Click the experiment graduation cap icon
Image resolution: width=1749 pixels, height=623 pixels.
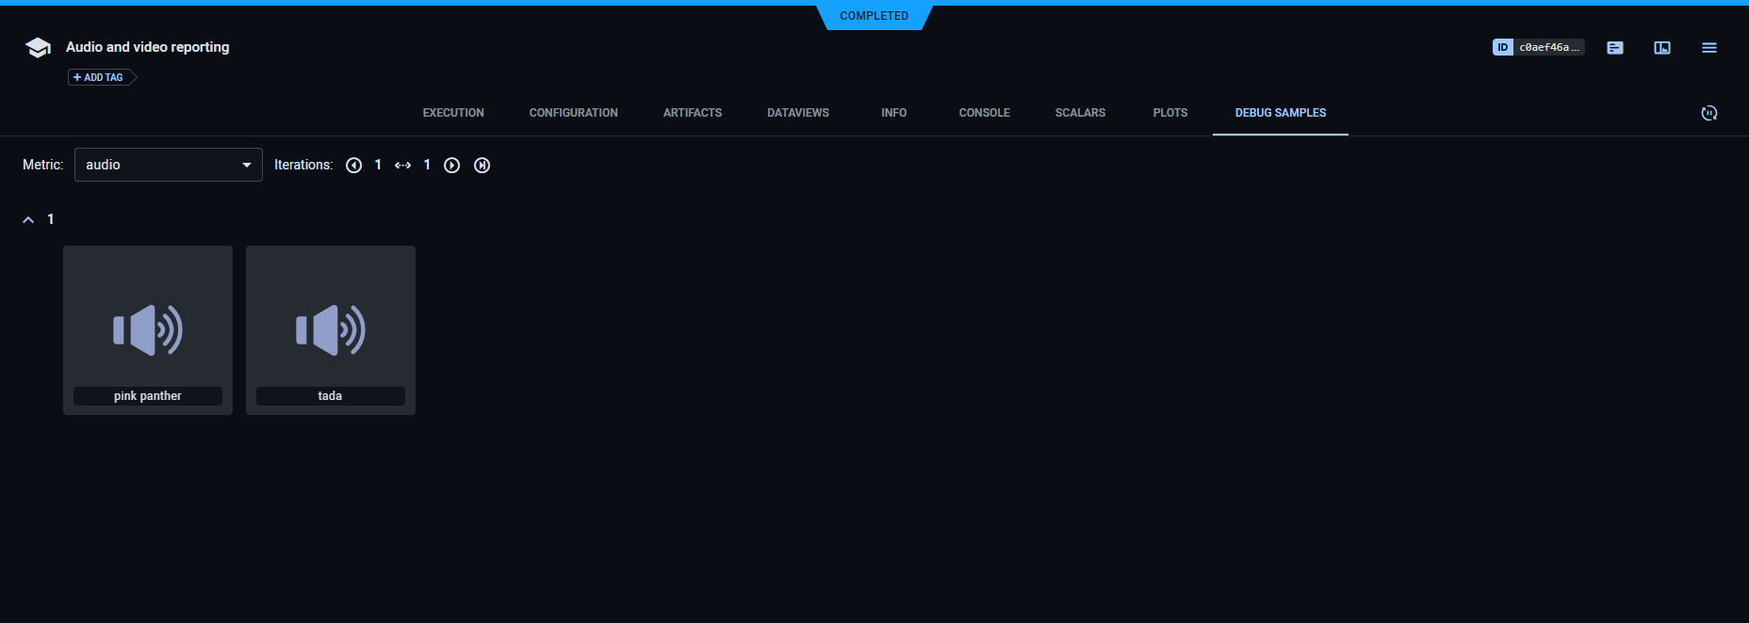38,48
